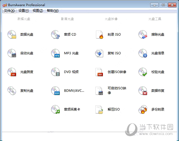Start the 刻录 ISO burn icon
Viewport: 179px width, 141px height.
point(99,34)
